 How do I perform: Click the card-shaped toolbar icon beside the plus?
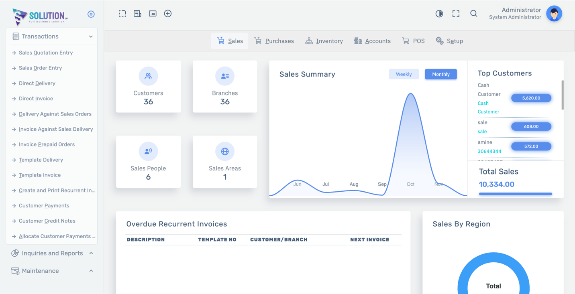click(153, 14)
